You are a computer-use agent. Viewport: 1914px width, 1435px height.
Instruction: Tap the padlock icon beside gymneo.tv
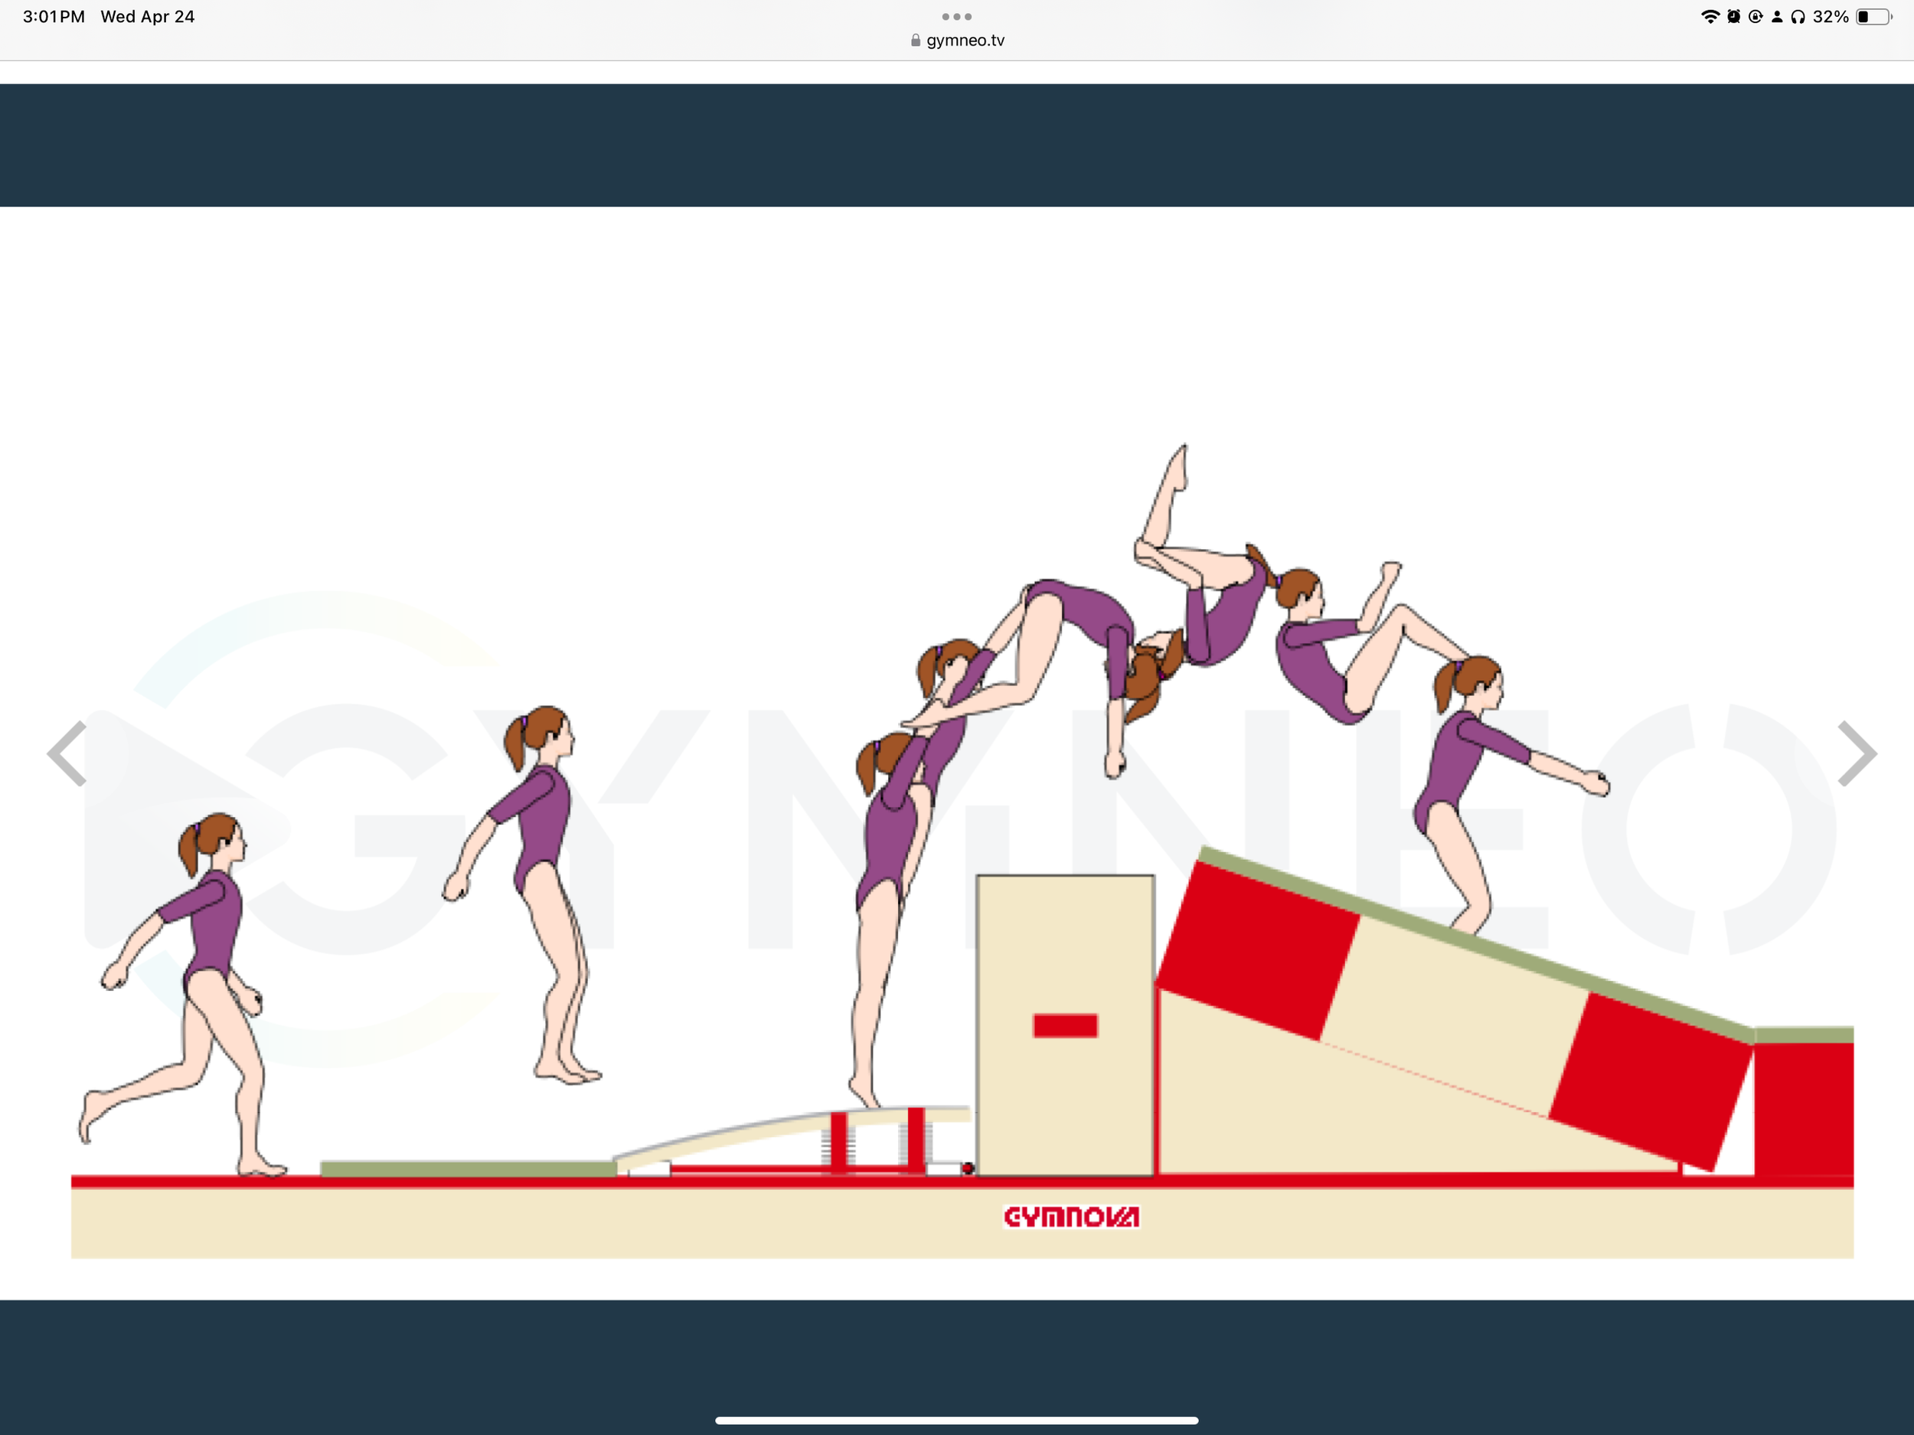pos(916,40)
